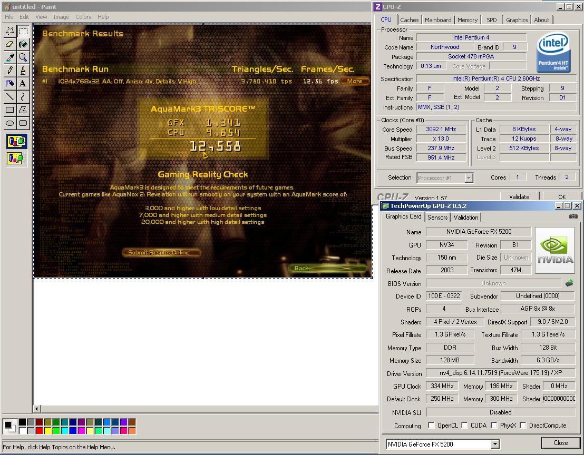Enable the OpenCL checkbox in GPU-Z

pos(431,425)
